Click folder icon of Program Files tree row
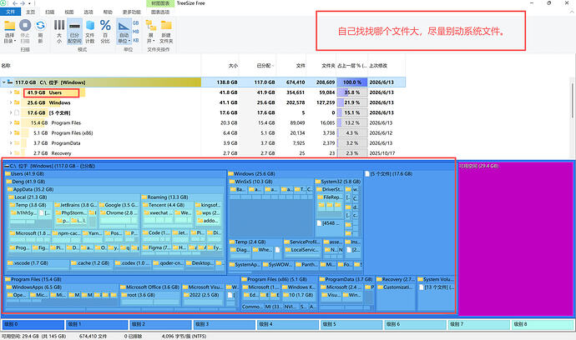This screenshot has width=576, height=340. [x=17, y=122]
